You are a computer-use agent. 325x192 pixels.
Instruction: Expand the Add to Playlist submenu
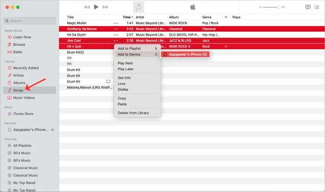(137, 49)
